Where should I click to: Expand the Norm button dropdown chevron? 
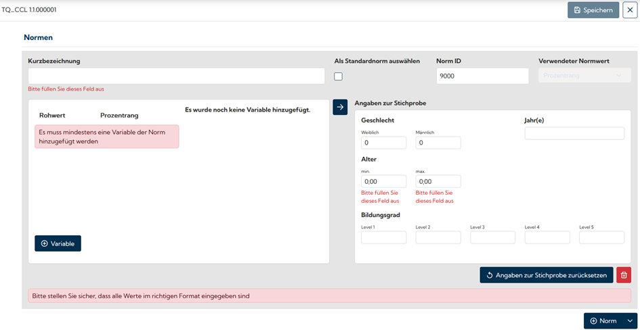point(631,321)
